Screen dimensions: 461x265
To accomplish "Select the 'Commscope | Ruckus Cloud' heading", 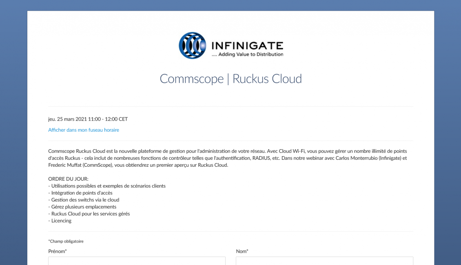I will (x=231, y=79).
